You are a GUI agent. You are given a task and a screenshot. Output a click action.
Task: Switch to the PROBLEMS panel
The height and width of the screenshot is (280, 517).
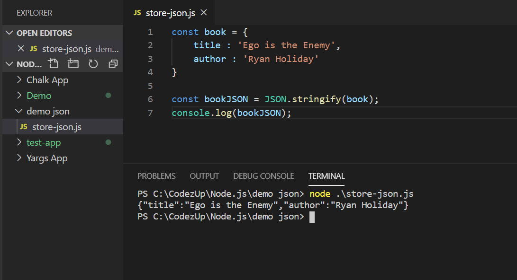click(x=156, y=175)
